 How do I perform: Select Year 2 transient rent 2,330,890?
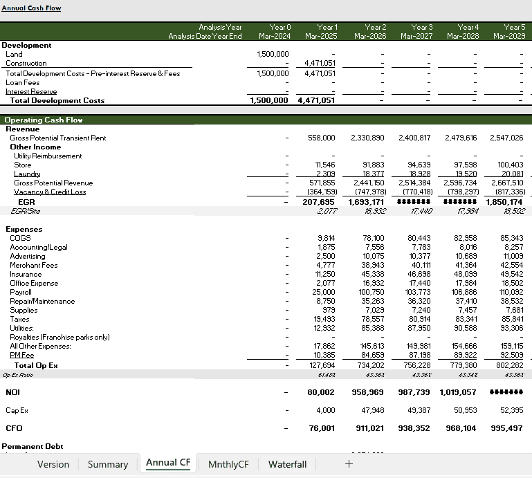click(367, 138)
